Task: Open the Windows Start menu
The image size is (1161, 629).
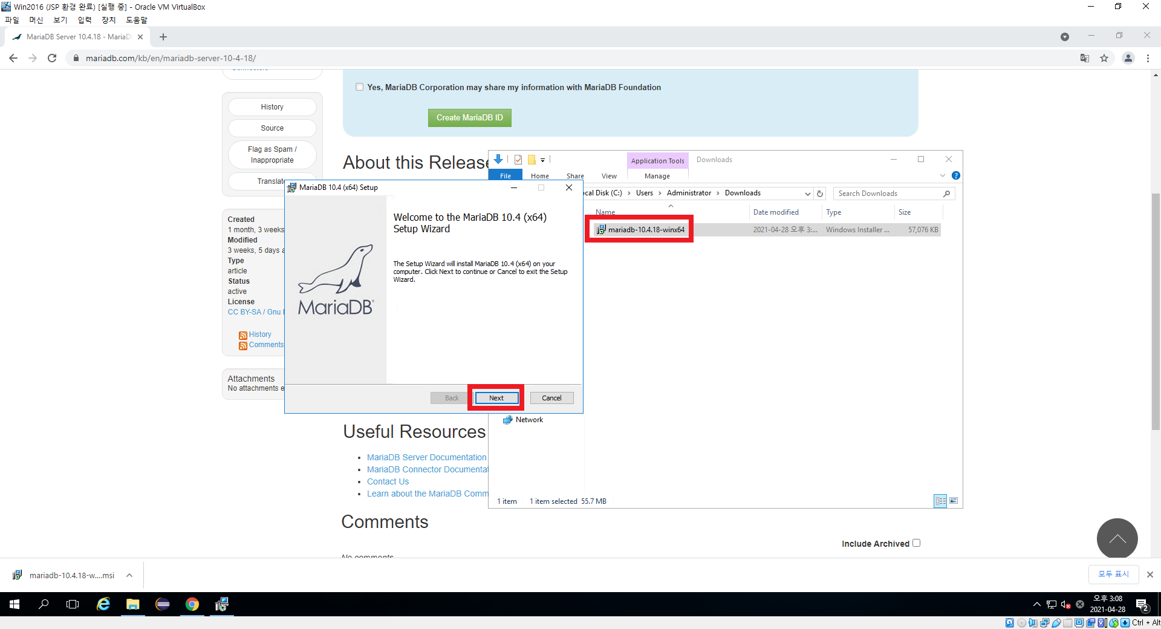Action: click(15, 604)
